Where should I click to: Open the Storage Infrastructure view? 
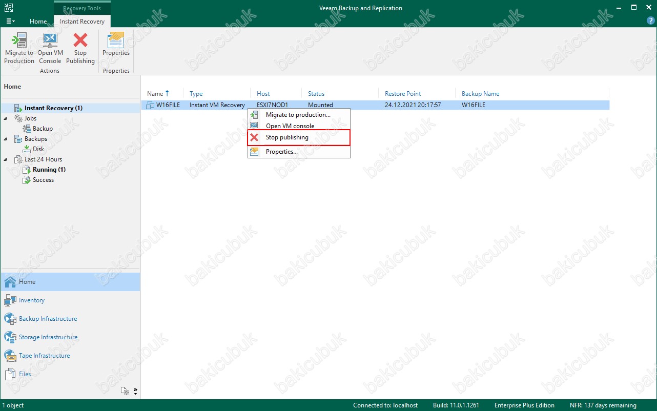(70, 337)
